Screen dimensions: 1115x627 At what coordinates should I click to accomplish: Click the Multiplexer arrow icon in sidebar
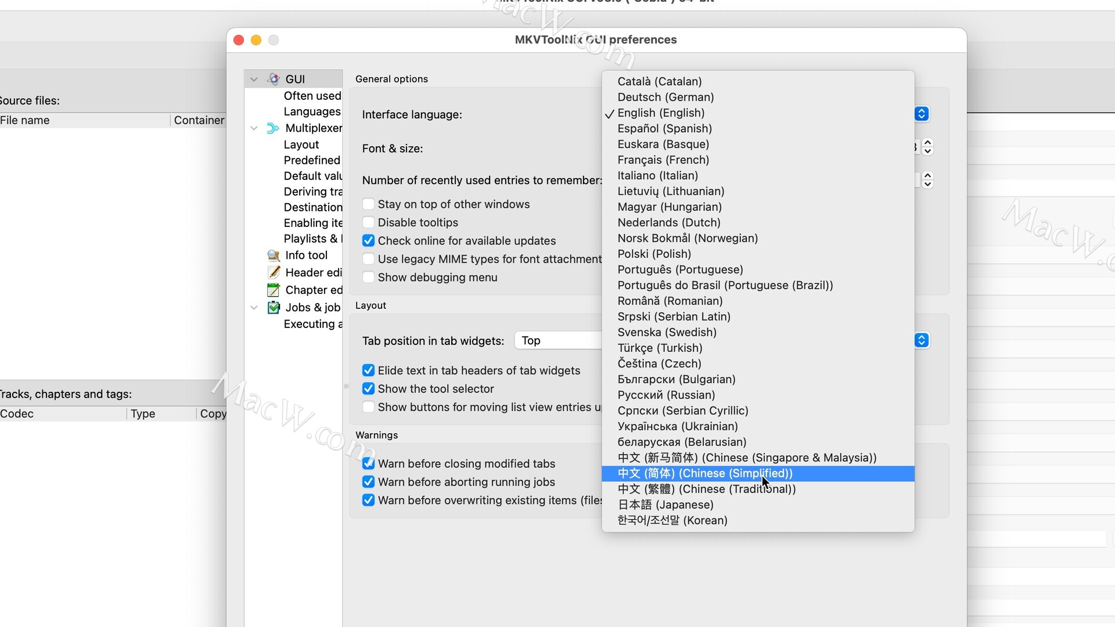coord(273,128)
